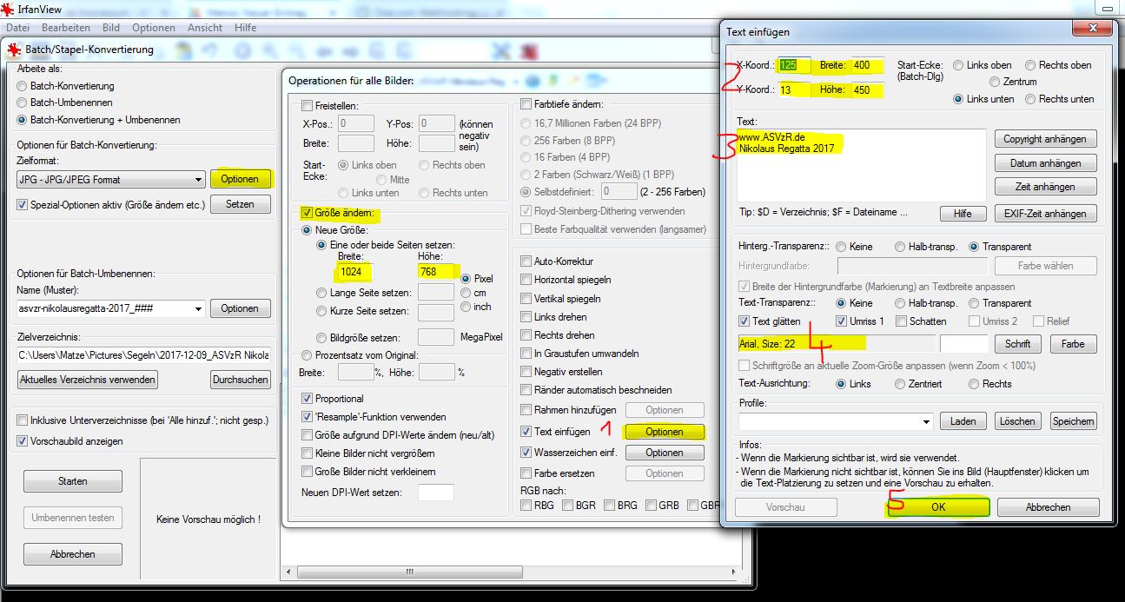Toggle Vorschaubild anzeigen checkbox
The image size is (1125, 602).
(x=23, y=441)
